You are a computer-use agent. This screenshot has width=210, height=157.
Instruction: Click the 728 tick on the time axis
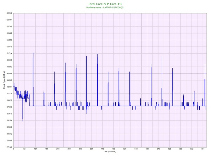tap(170, 149)
